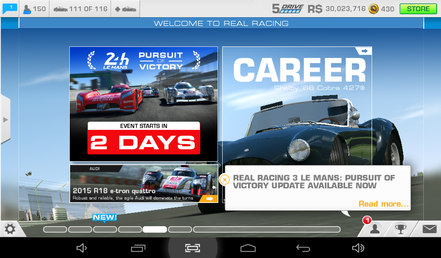Open Audi R18 e-tron quattro banner arrow
Image resolution: width=441 pixels, height=258 pixels.
click(210, 198)
